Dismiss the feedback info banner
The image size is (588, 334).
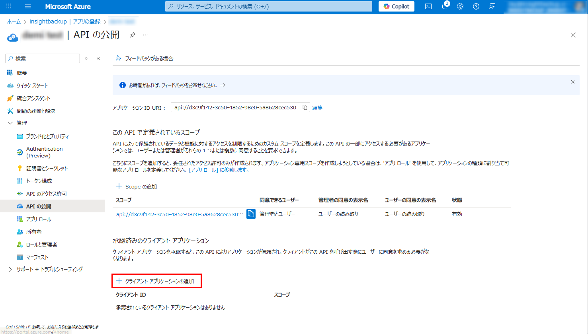click(573, 82)
